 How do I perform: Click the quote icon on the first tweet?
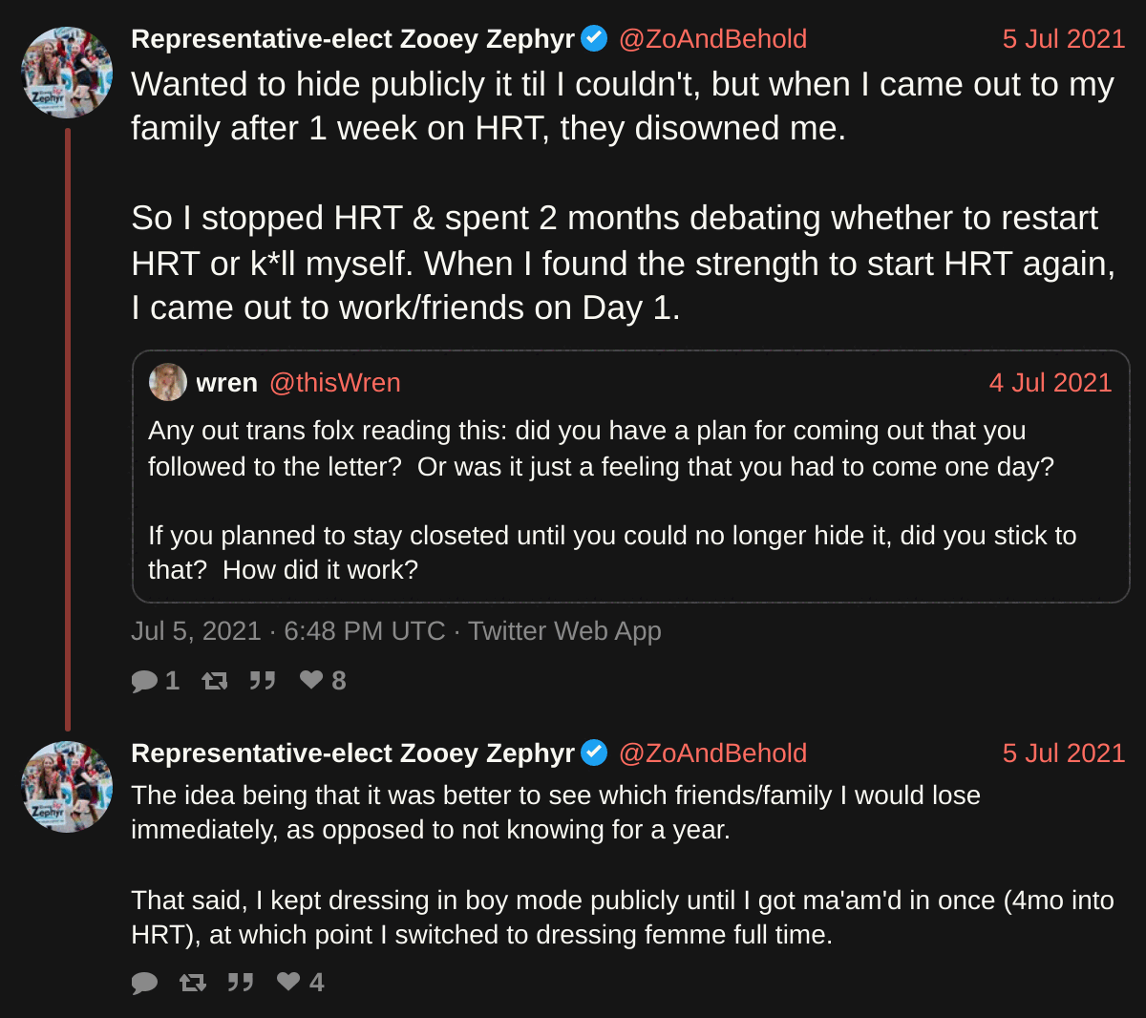point(263,681)
